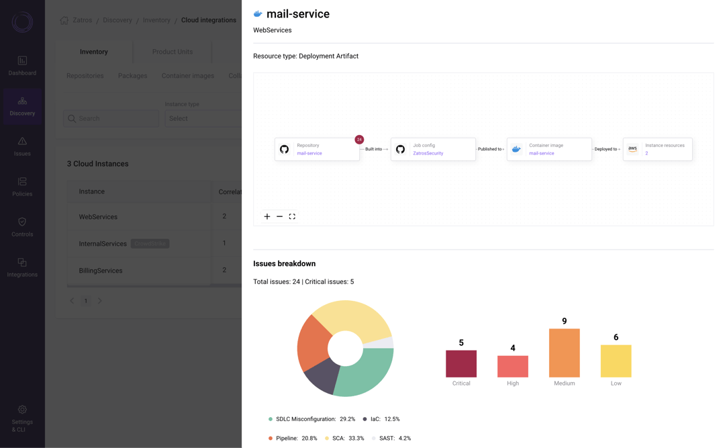Image resolution: width=725 pixels, height=448 pixels.
Task: Click inside the Search input field
Action: (x=111, y=118)
